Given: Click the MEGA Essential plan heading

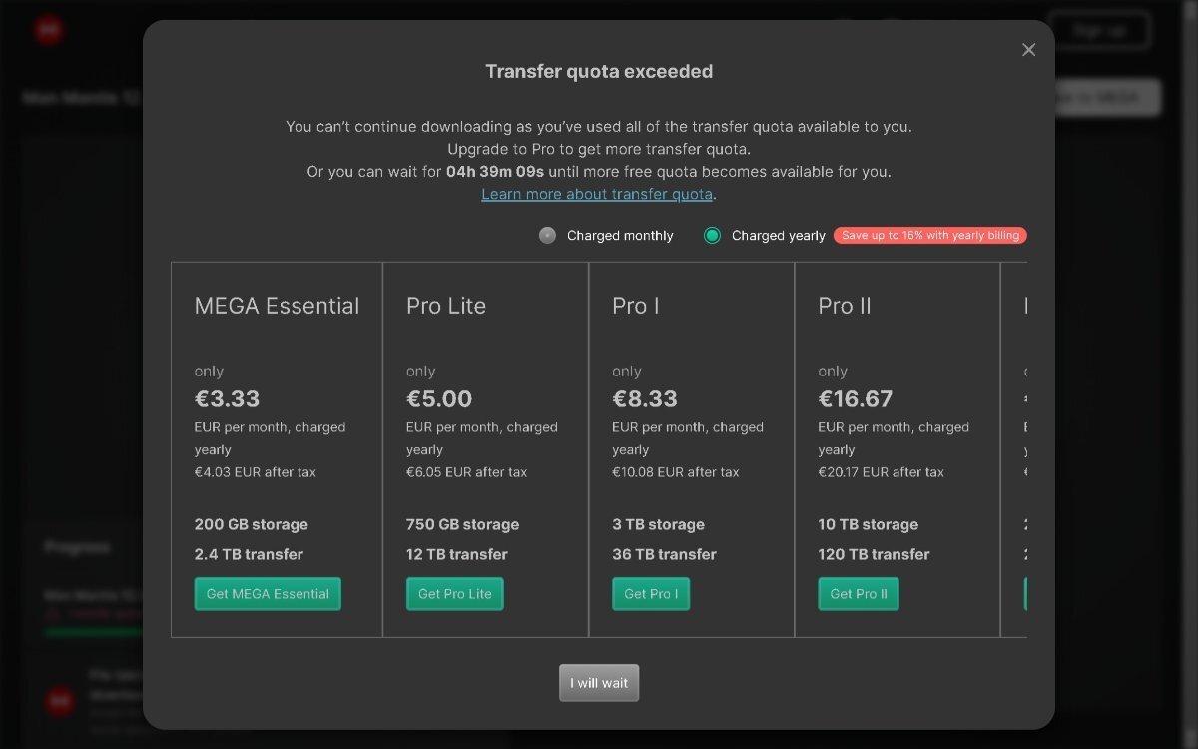Looking at the screenshot, I should (x=277, y=306).
